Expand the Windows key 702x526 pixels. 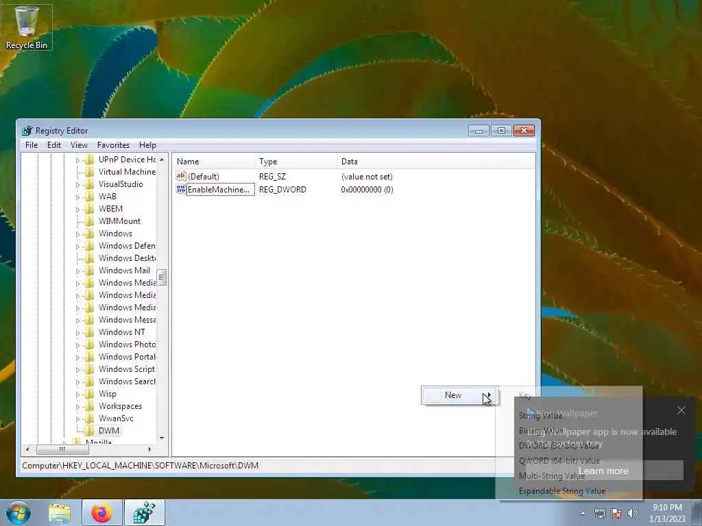(x=77, y=234)
